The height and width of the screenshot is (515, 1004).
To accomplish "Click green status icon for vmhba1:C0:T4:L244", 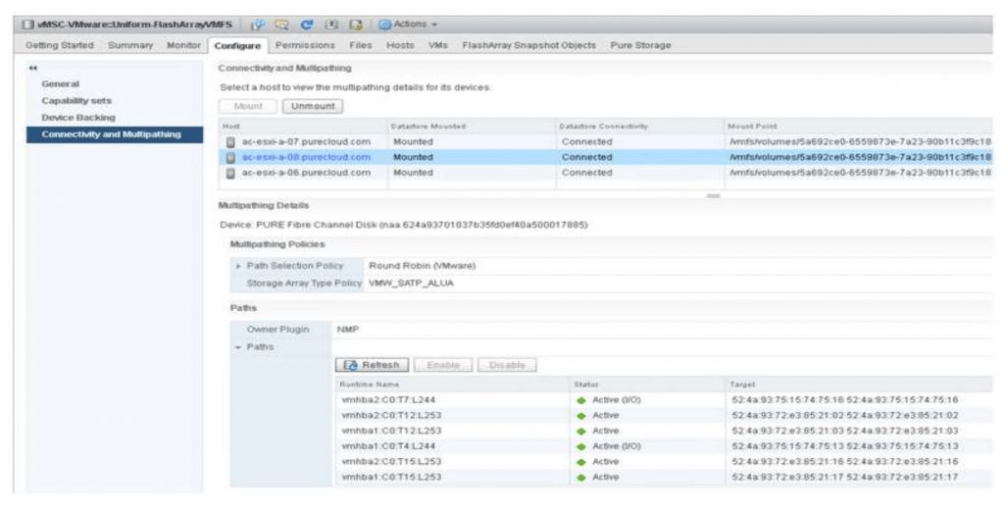I will (x=581, y=446).
